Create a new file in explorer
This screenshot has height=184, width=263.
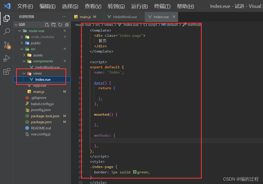(47, 25)
